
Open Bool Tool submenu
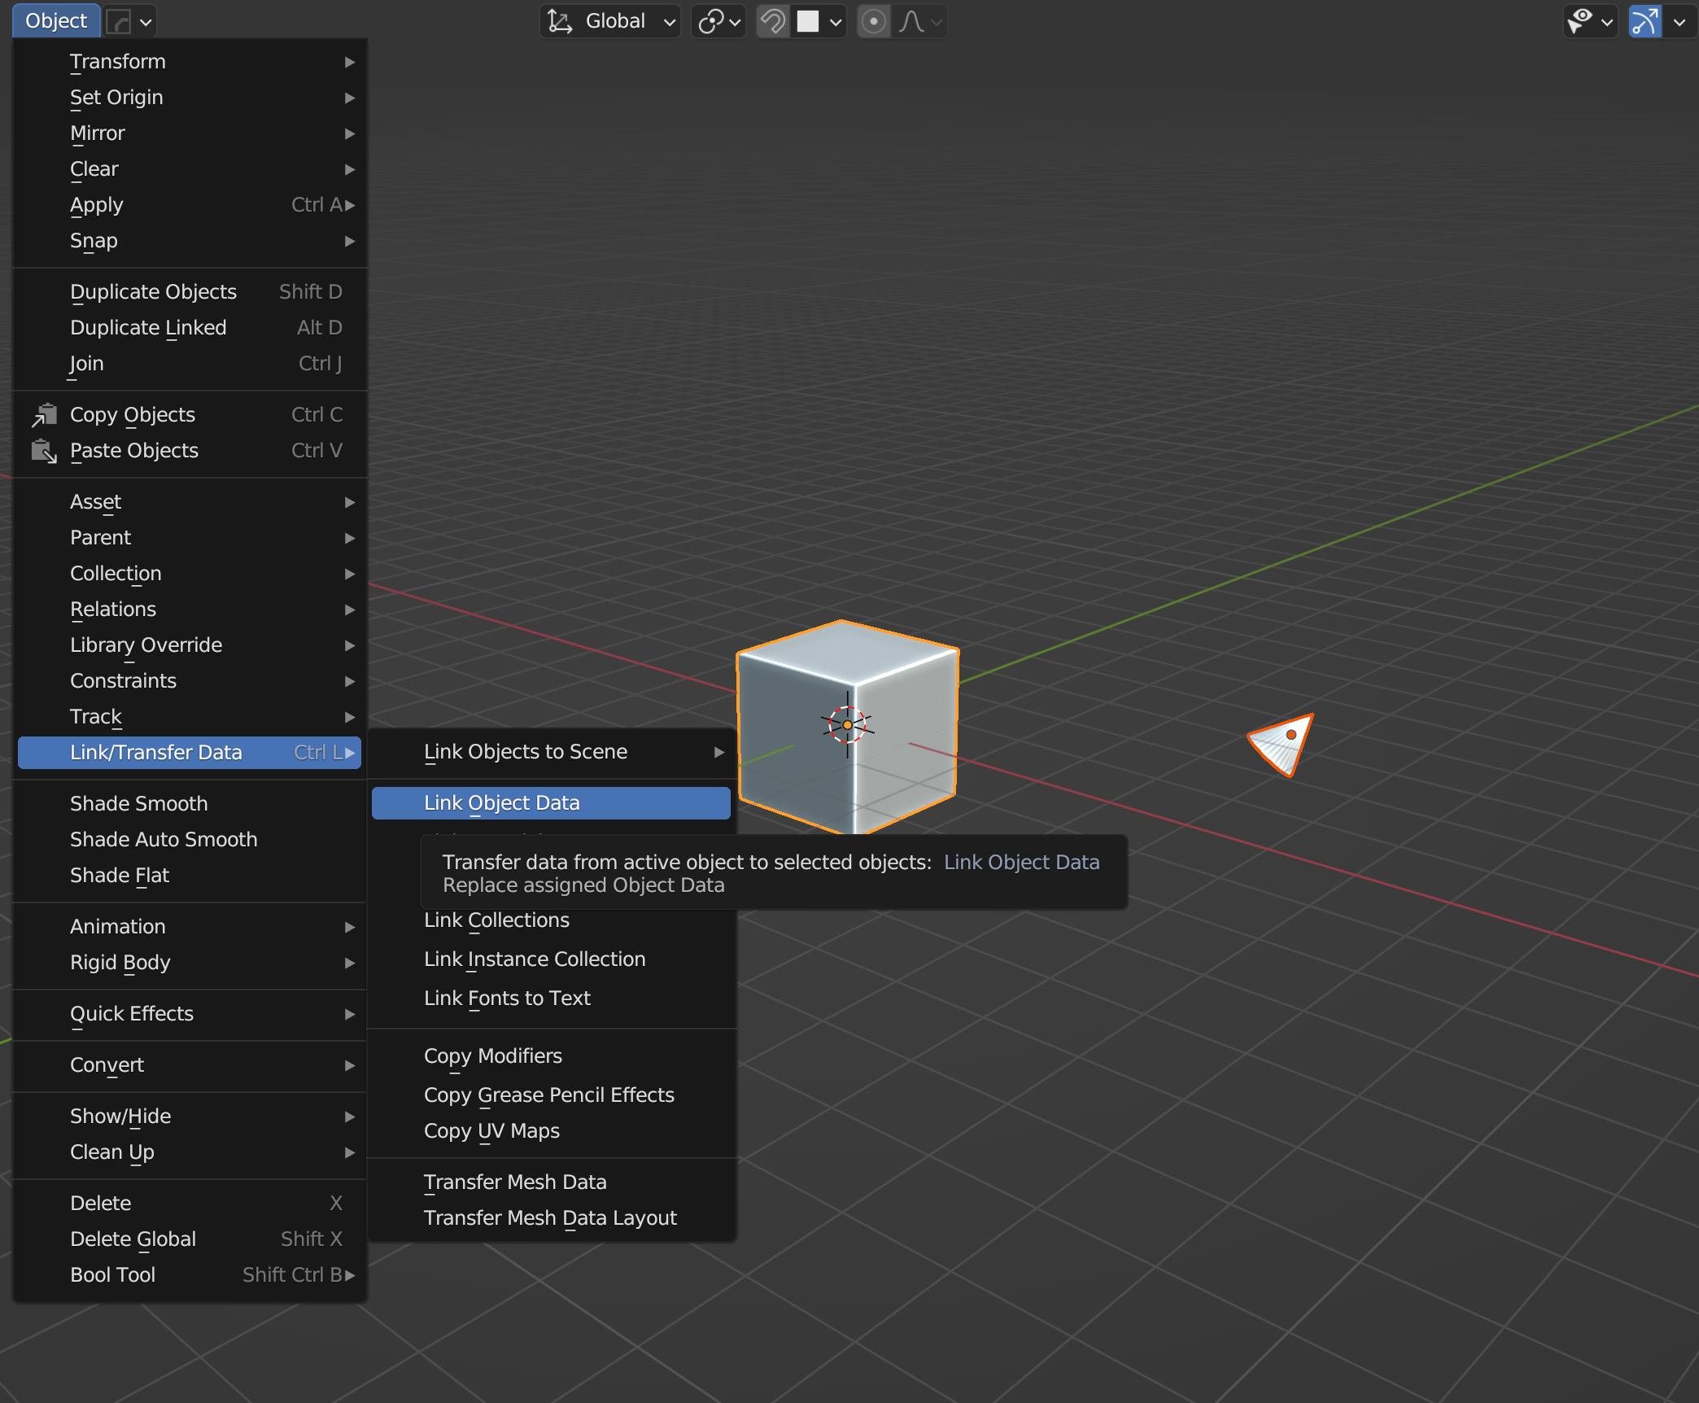tap(190, 1275)
